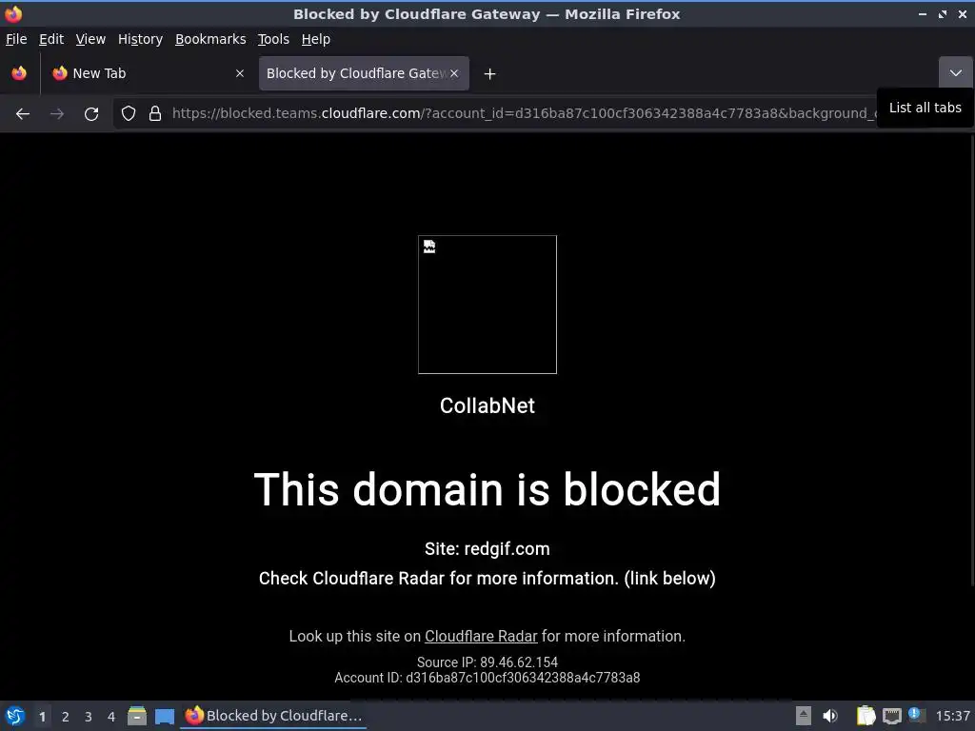Switch to the New Tab tab
The width and height of the screenshot is (975, 731).
coord(148,73)
